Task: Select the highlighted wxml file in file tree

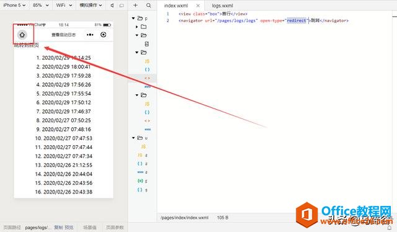Action: (x=148, y=78)
